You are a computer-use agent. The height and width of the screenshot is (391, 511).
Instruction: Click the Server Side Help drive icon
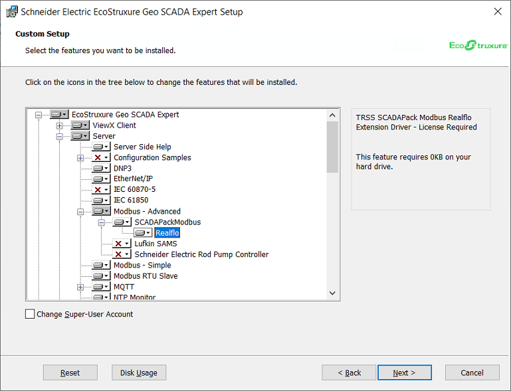pyautogui.click(x=100, y=147)
